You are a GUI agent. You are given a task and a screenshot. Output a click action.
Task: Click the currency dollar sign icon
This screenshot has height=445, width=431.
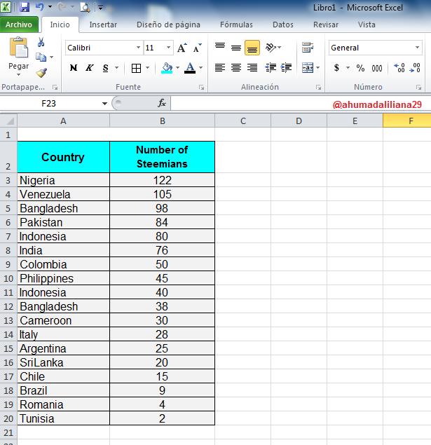click(336, 68)
